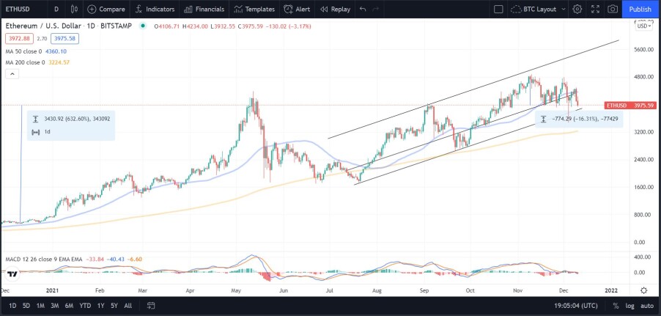The width and height of the screenshot is (661, 316).
Task: Select the YTD time range
Action: coord(85,306)
